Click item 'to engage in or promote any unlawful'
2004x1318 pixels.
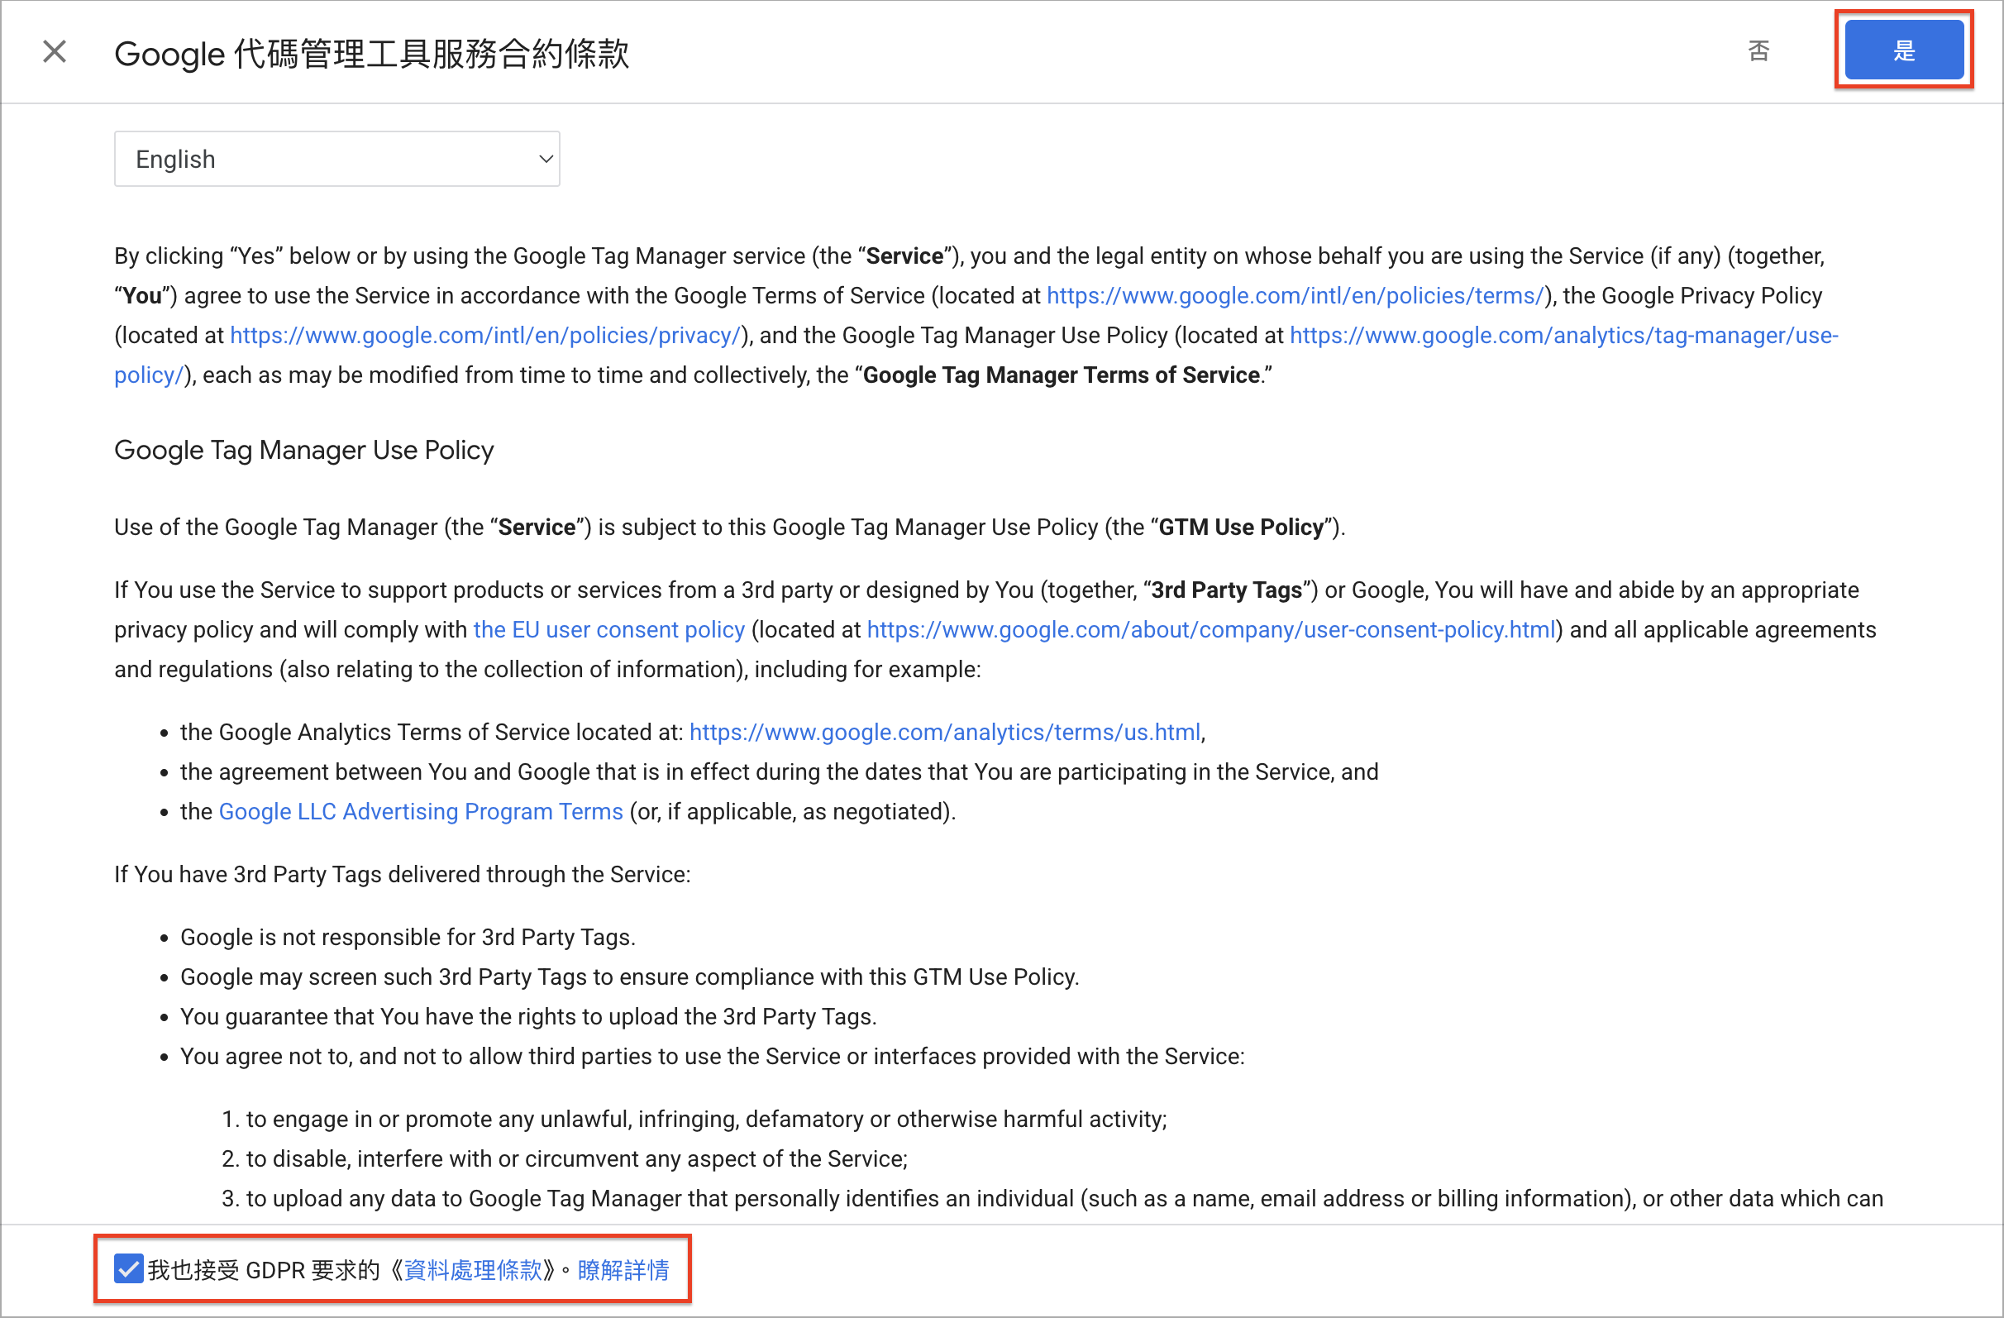coord(707,1119)
